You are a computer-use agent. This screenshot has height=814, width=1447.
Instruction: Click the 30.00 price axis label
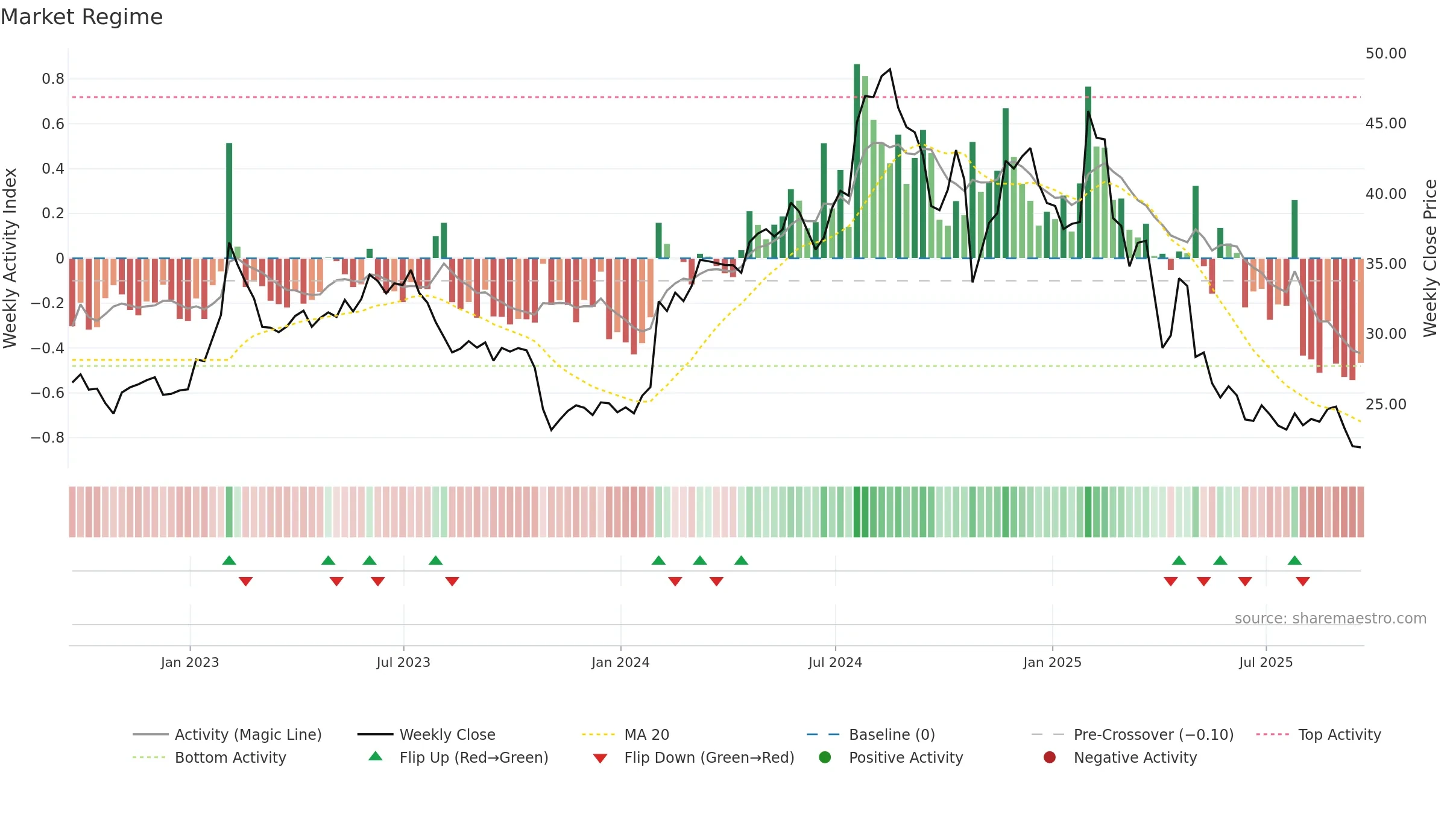point(1386,333)
